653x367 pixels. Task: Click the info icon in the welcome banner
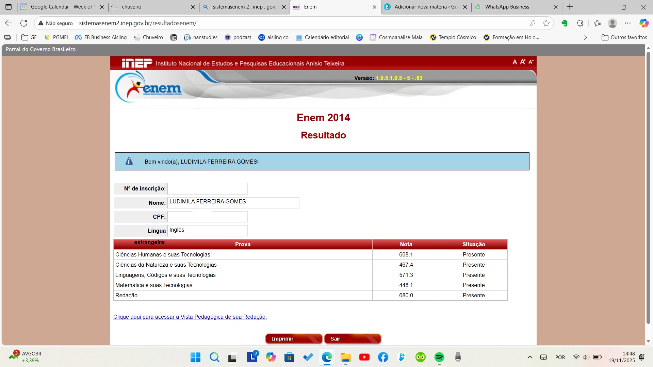click(x=129, y=161)
